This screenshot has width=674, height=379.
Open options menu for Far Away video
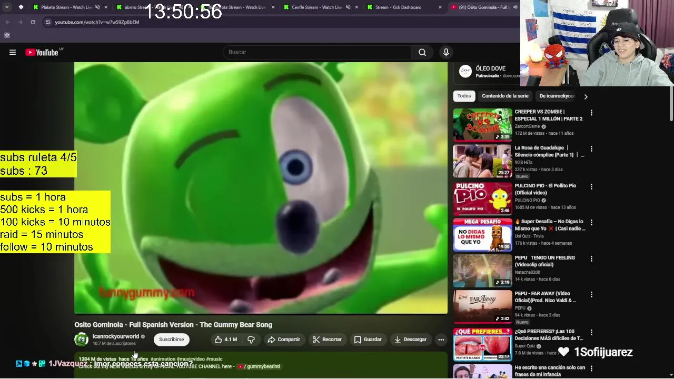tap(591, 295)
